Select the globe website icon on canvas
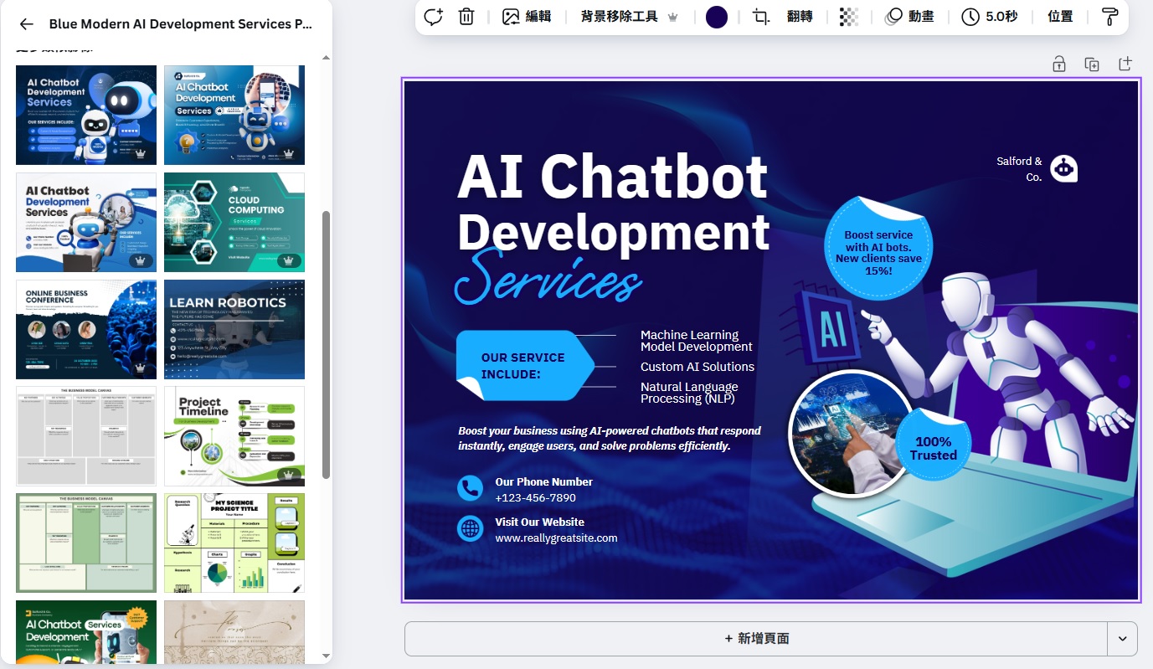This screenshot has width=1153, height=669. coord(470,528)
